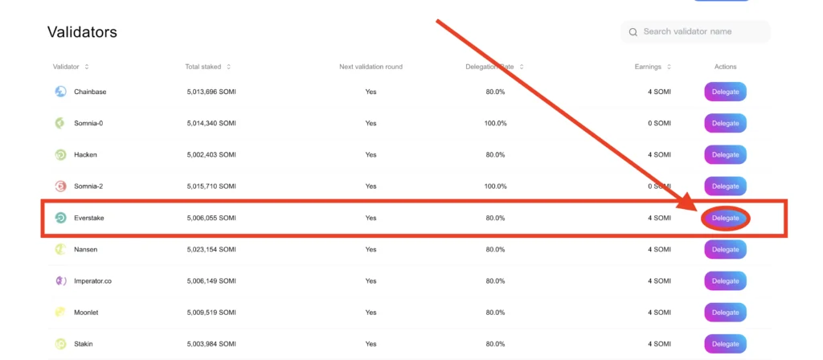
Task: Delegate to the Nansen validator
Action: pos(726,249)
